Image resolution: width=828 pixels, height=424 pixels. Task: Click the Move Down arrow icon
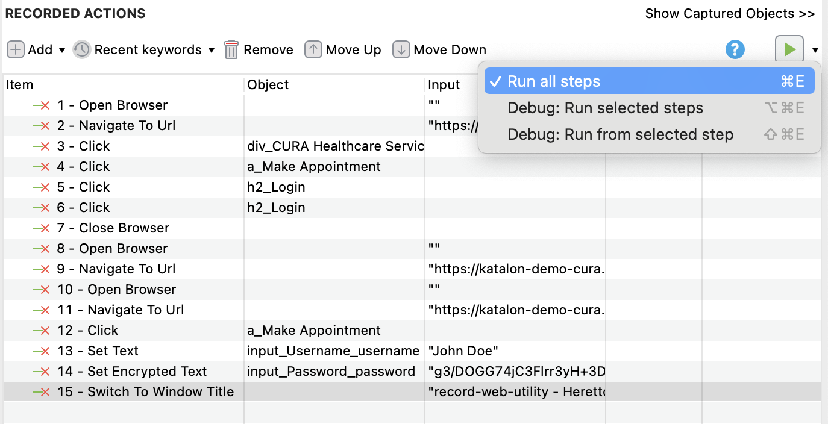[x=401, y=49]
